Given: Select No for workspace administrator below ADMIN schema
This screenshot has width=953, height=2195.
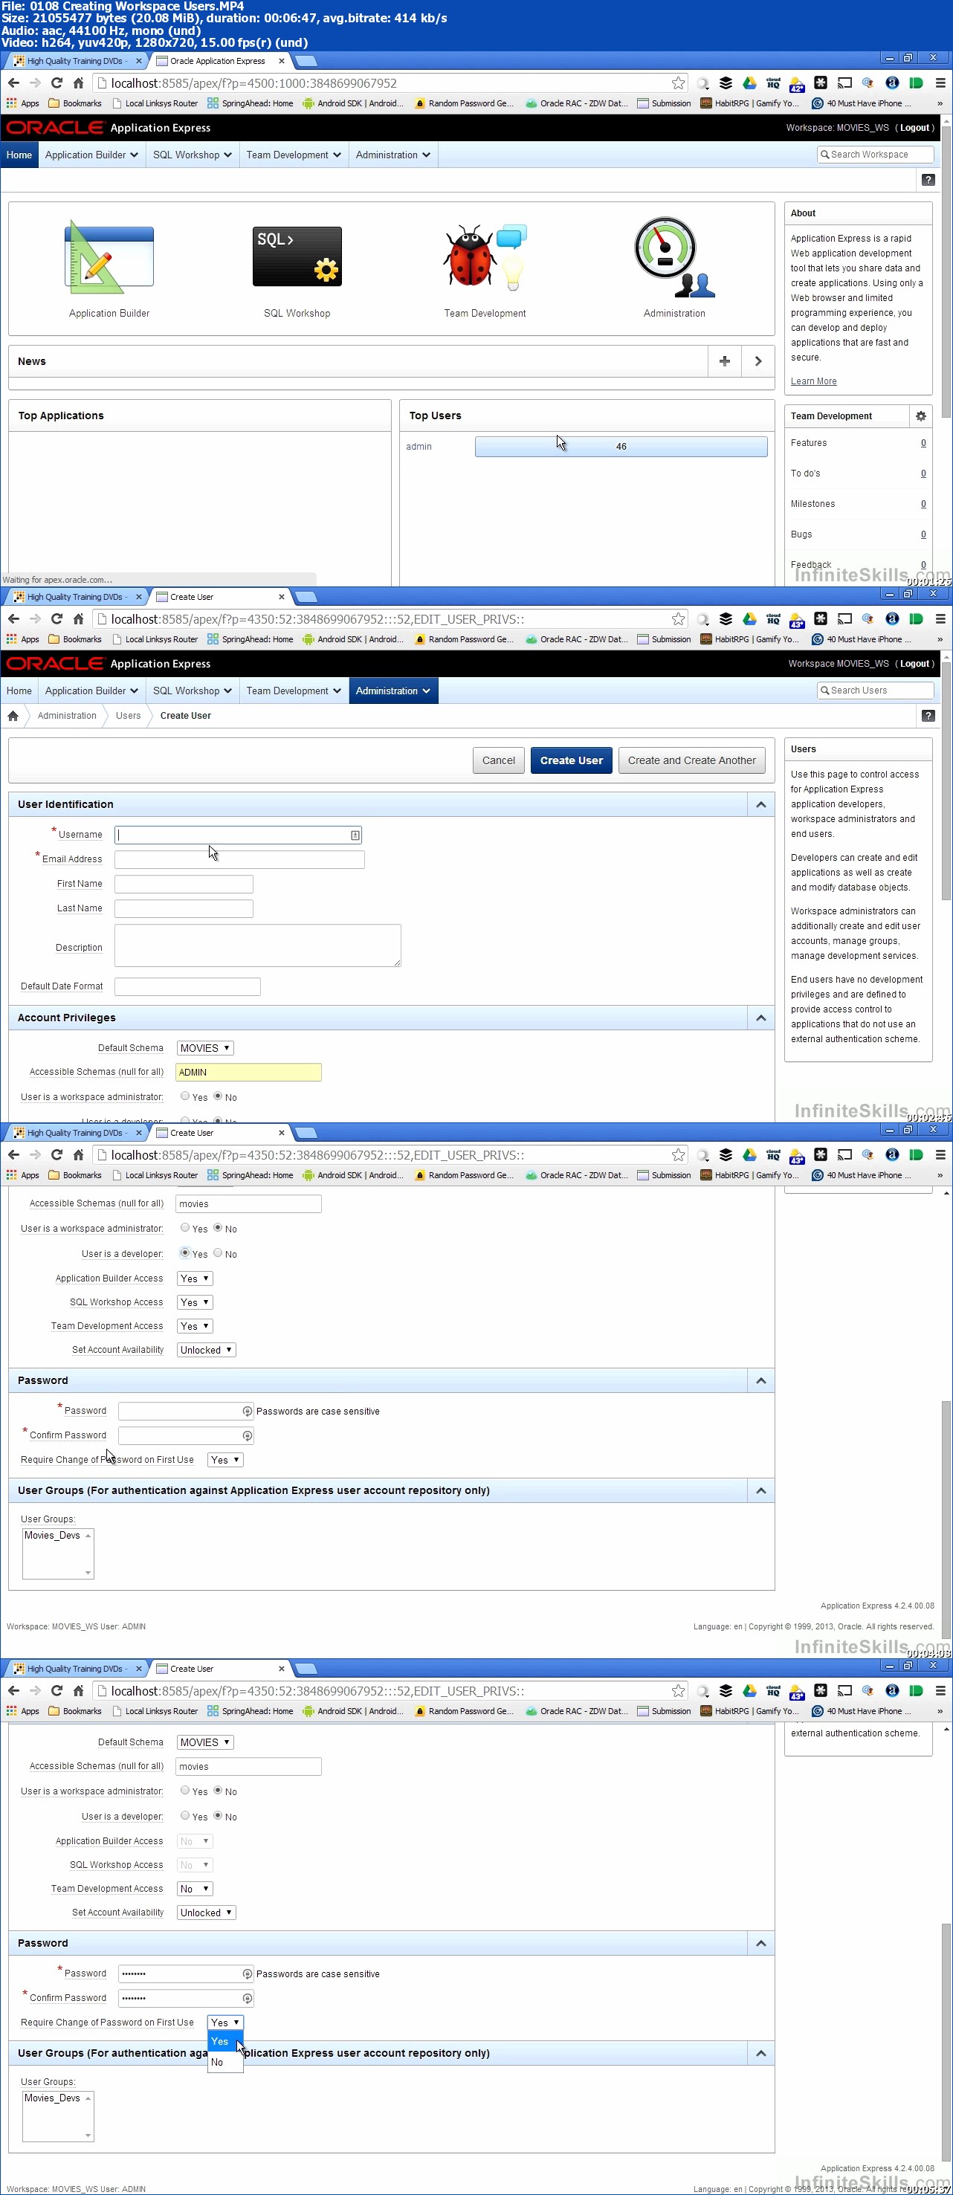Looking at the screenshot, I should point(217,1096).
